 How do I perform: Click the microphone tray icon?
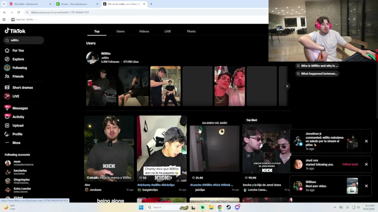[x=347, y=207]
